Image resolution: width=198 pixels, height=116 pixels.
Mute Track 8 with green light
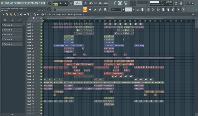[41, 45]
